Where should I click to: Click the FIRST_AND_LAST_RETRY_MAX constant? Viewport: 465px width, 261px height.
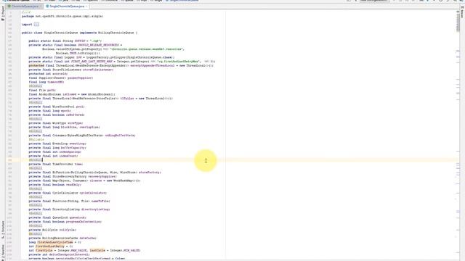pos(92,62)
